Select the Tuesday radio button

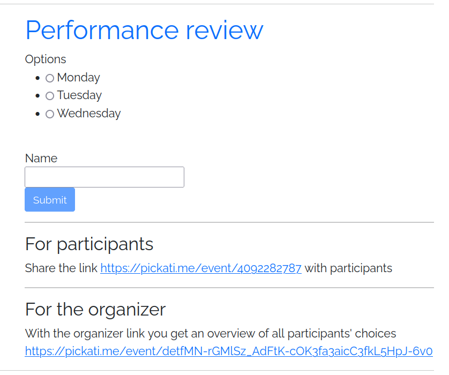tap(50, 96)
